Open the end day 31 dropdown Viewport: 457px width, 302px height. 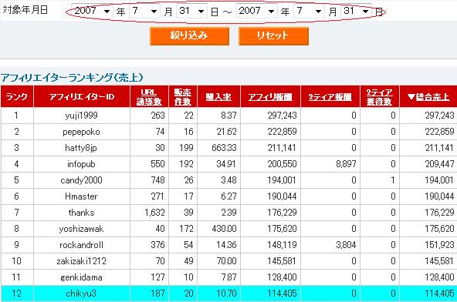pyautogui.click(x=356, y=12)
